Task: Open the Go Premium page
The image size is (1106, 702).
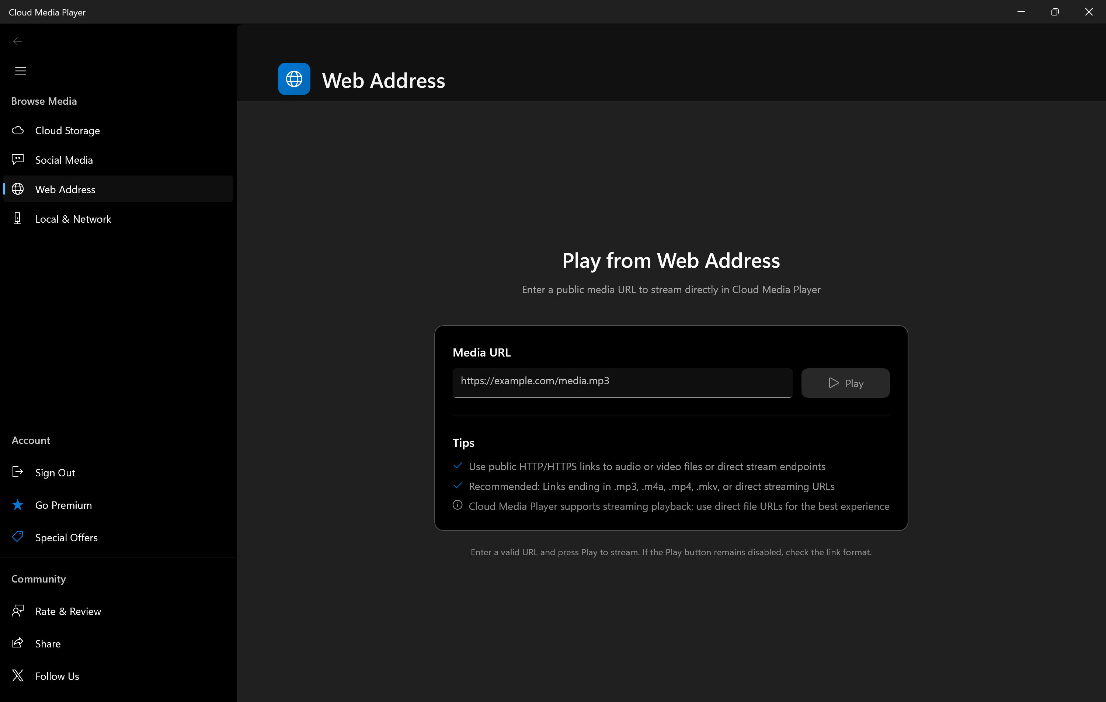Action: (x=118, y=505)
